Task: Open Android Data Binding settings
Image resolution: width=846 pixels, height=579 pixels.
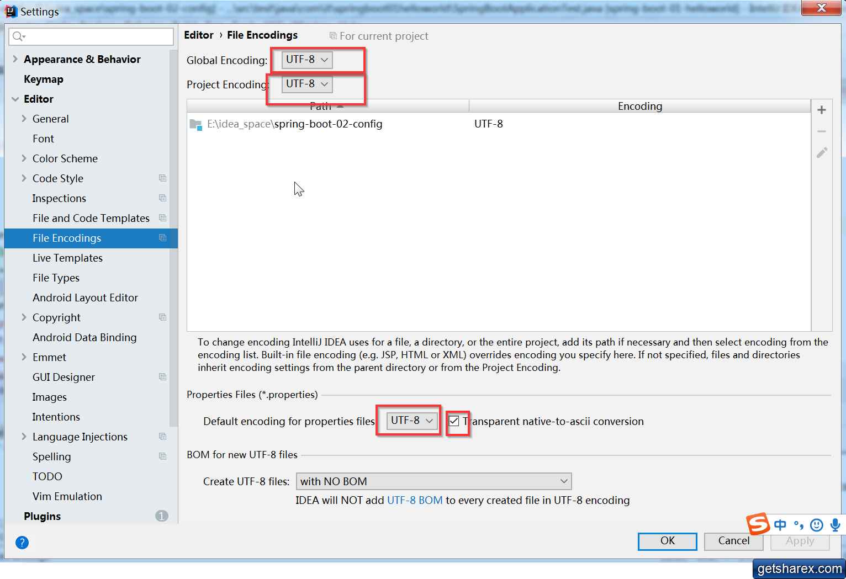Action: 84,337
